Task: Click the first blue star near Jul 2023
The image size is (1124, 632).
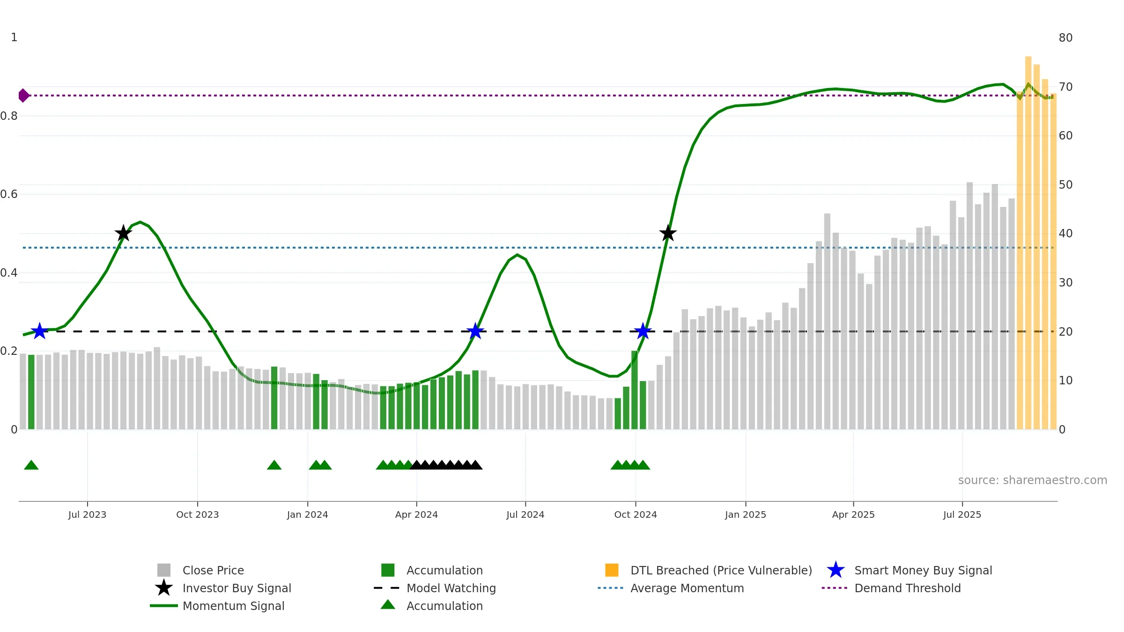Action: pyautogui.click(x=40, y=331)
